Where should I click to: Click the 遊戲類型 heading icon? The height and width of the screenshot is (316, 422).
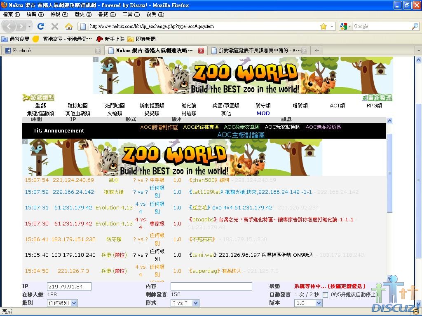point(38,98)
